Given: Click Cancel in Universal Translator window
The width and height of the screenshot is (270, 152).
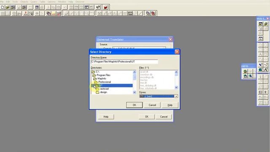Looking at the screenshot, I should point(164,117).
